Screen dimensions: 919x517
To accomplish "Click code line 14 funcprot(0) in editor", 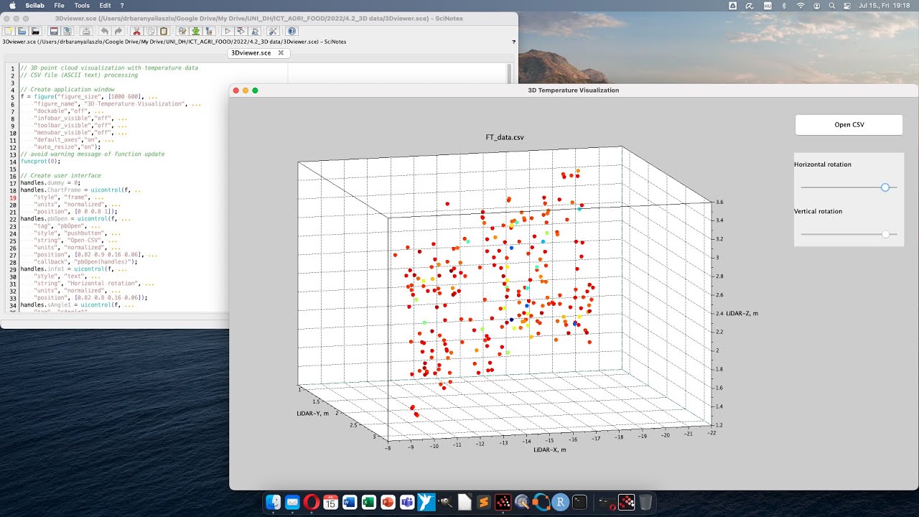I will (x=40, y=161).
